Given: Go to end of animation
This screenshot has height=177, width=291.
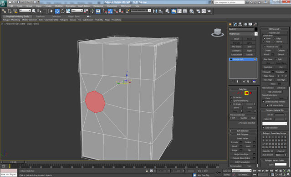Looking at the screenshot, I should 271,171.
